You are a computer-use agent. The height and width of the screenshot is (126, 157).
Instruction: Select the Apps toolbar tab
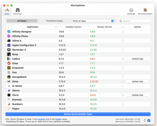point(7,11)
